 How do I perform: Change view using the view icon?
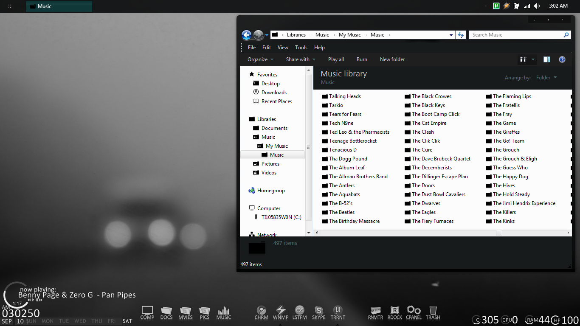pyautogui.click(x=523, y=59)
